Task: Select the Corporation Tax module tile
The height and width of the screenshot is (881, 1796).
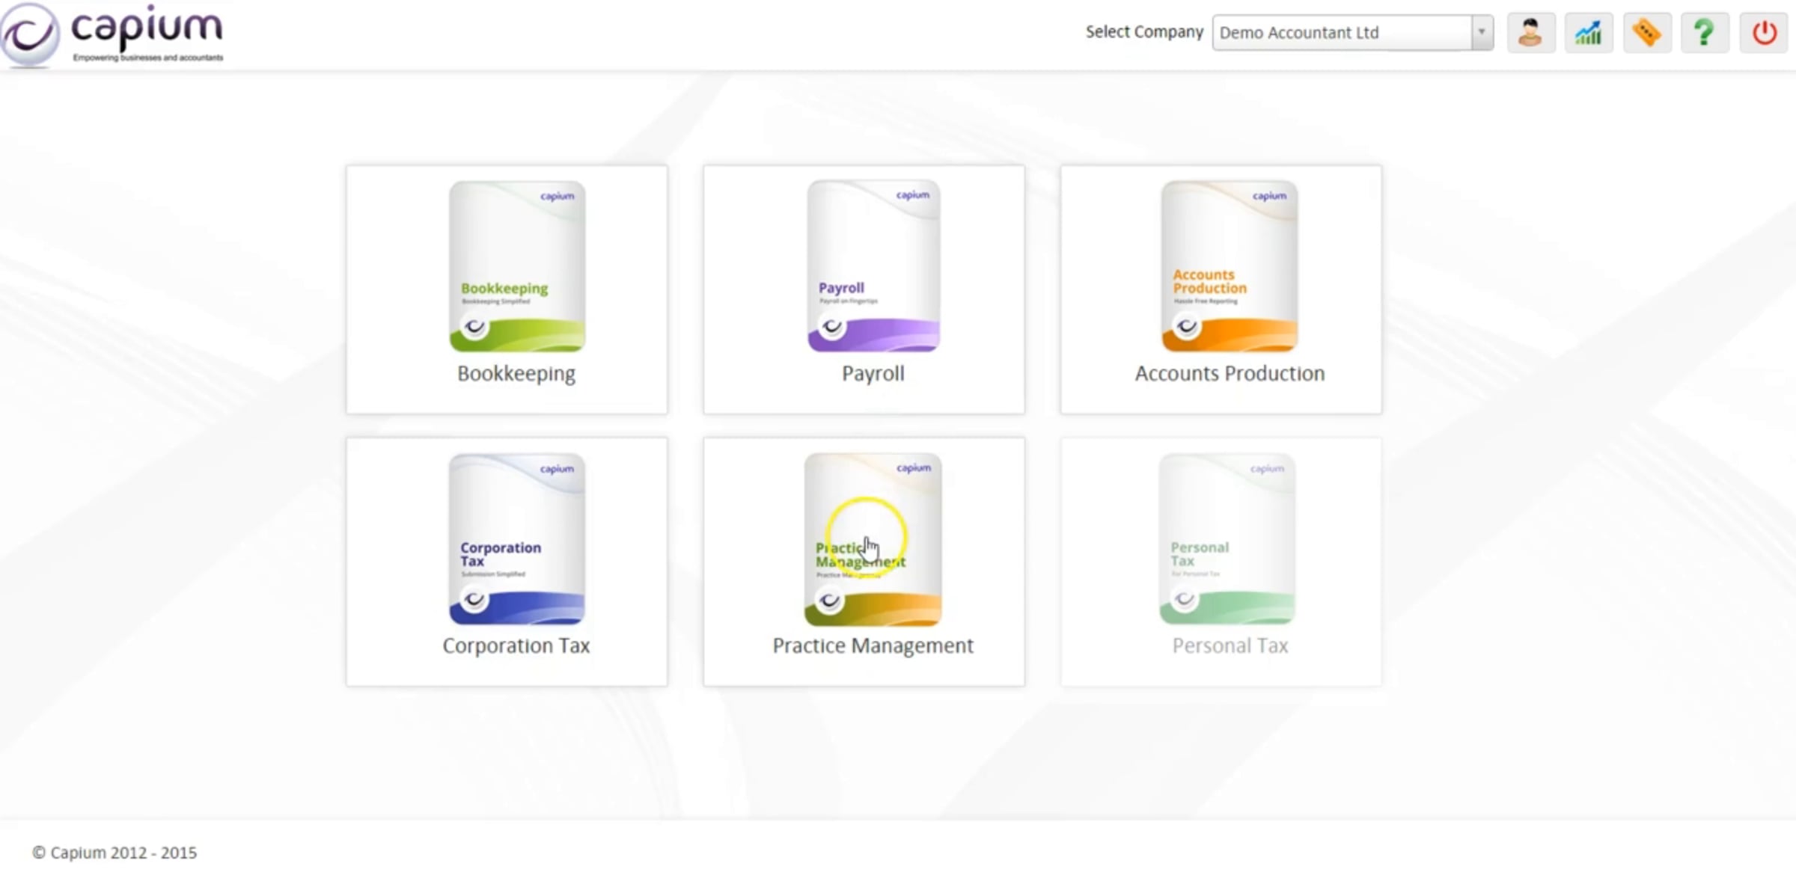Action: 507,562
